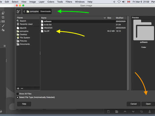This screenshot has height=116, width=155.
Task: Click the Canadian flag input source icon
Action: [129, 2]
